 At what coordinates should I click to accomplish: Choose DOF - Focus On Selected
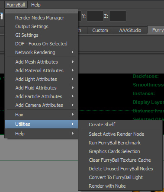click(42, 44)
